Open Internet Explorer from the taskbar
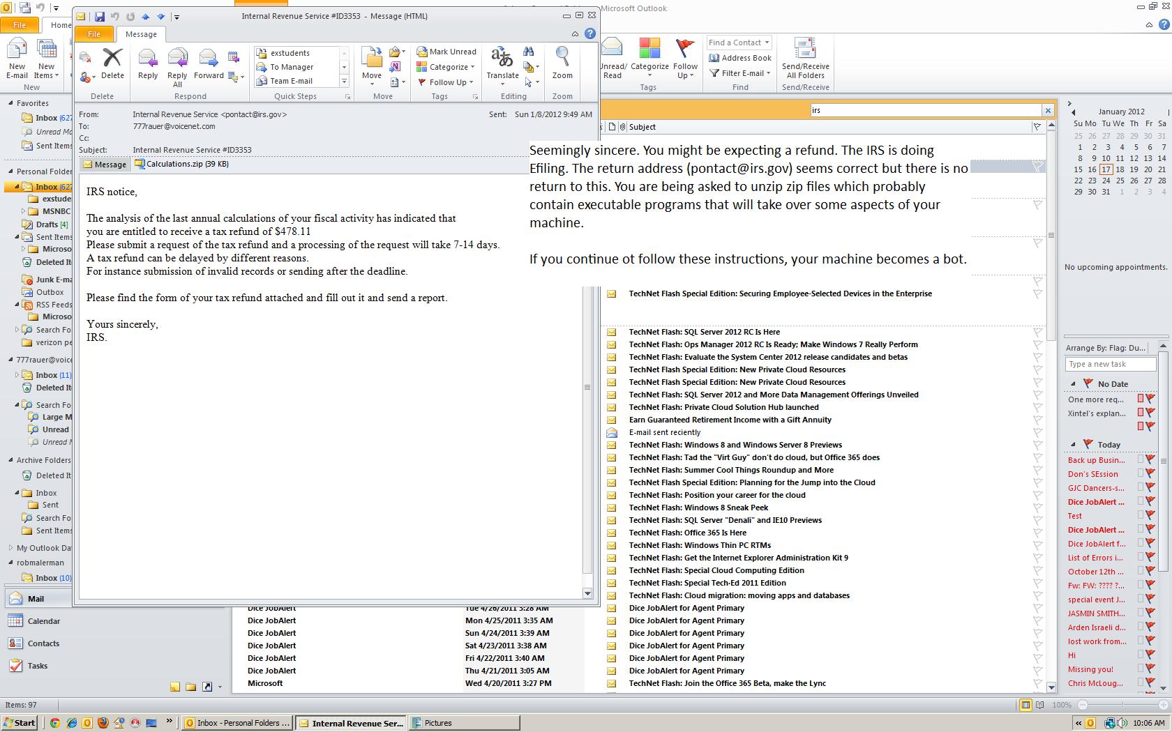This screenshot has height=732, width=1172. click(x=71, y=723)
